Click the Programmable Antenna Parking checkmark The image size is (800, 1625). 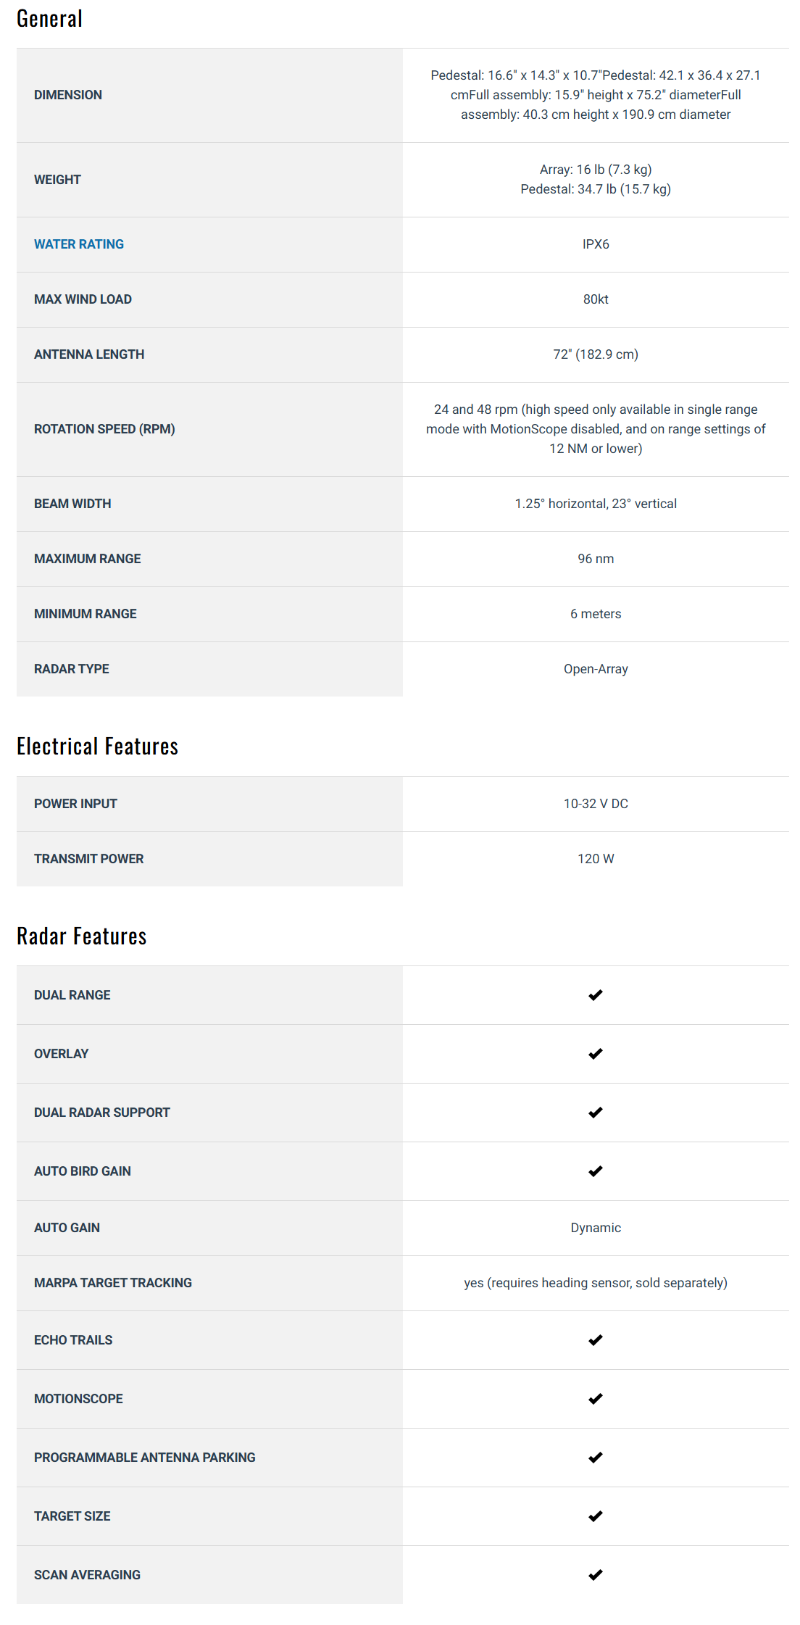pyautogui.click(x=596, y=1458)
